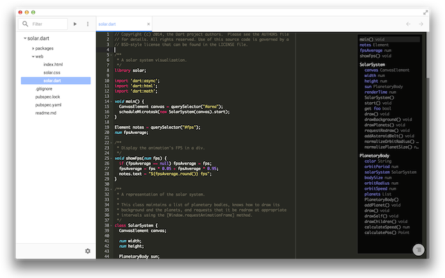Open index.html in file tree
The image size is (445, 278).
point(53,65)
